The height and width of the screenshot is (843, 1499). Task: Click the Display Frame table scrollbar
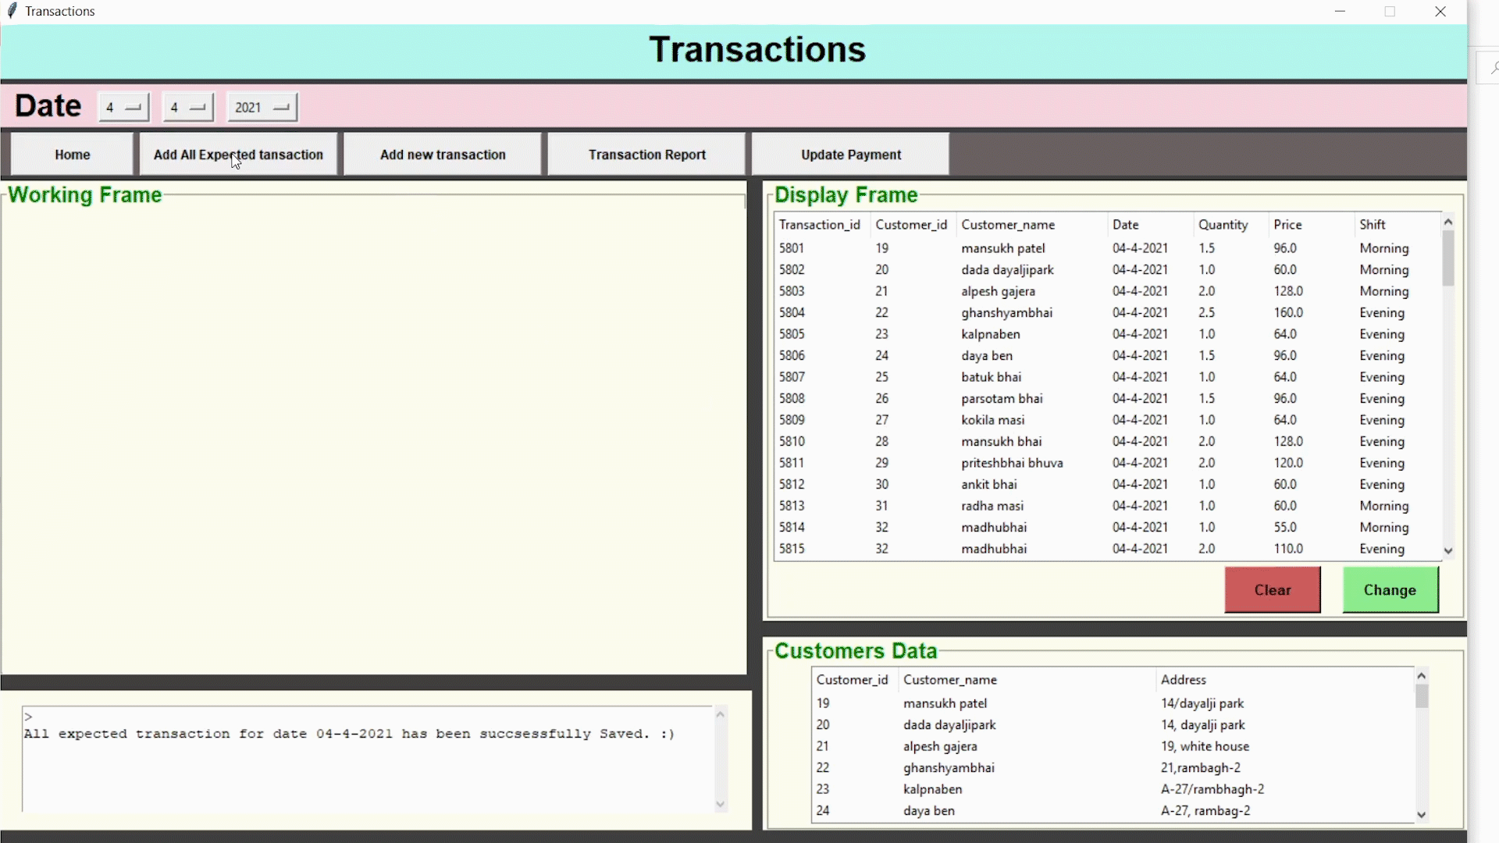(x=1449, y=258)
